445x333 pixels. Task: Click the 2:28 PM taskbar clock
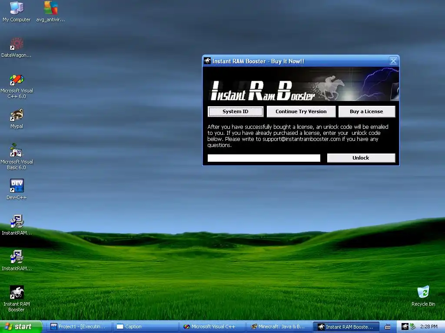(428, 327)
